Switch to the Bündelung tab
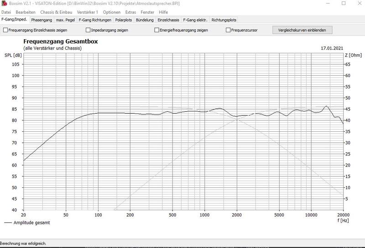The image size is (365, 248). (x=145, y=20)
